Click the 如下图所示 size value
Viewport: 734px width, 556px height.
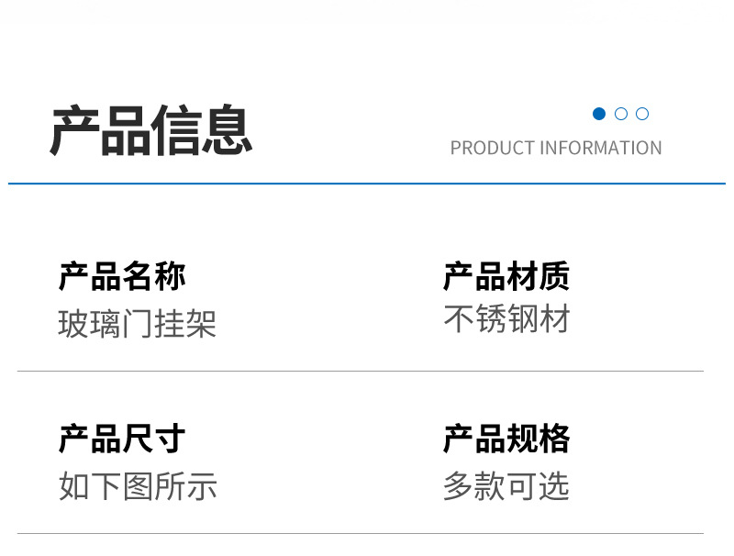pyautogui.click(x=138, y=486)
